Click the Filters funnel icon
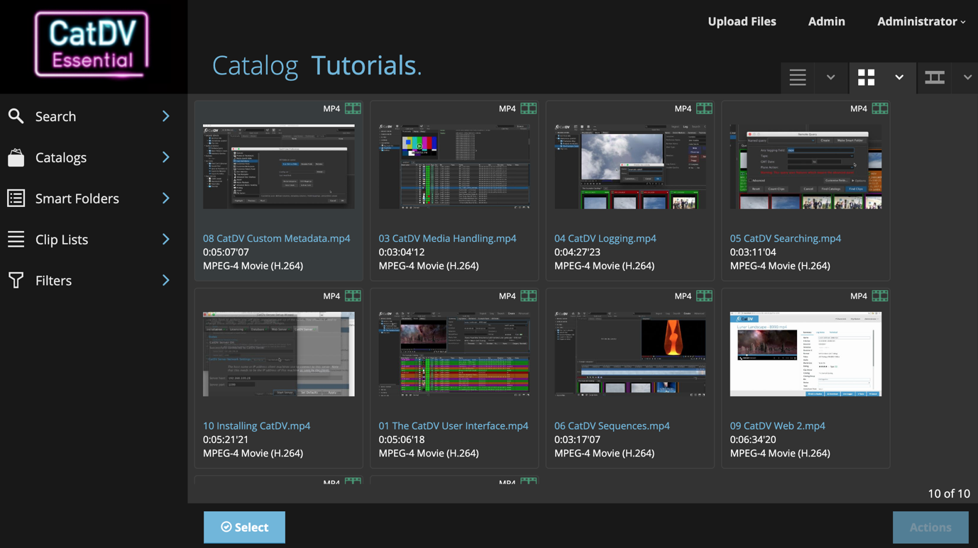 16,281
